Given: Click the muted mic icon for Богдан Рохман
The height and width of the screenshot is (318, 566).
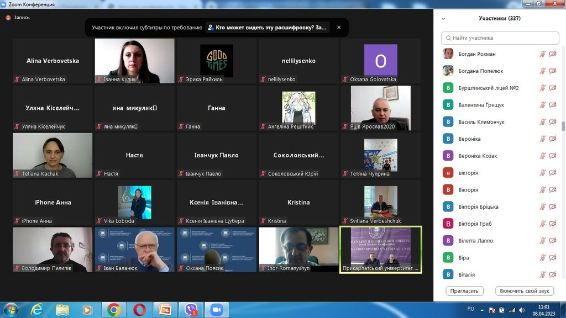Looking at the screenshot, I should [543, 54].
